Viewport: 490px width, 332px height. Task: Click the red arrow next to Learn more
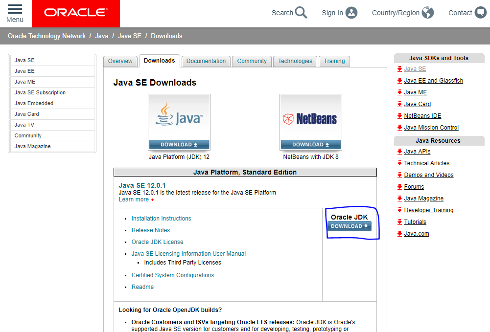tap(153, 199)
